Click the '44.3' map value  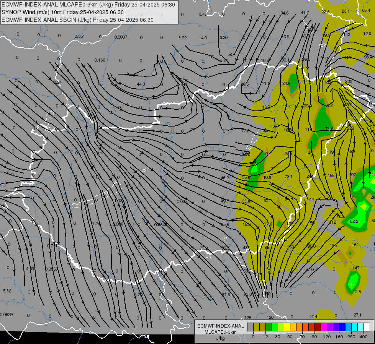(141, 84)
